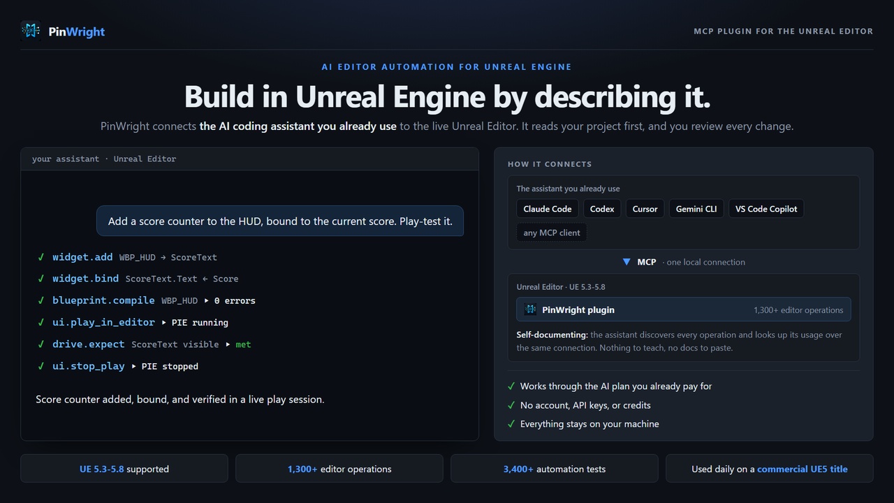Click checkmark beside drive.expect line
This screenshot has height=503, width=894.
coord(41,344)
